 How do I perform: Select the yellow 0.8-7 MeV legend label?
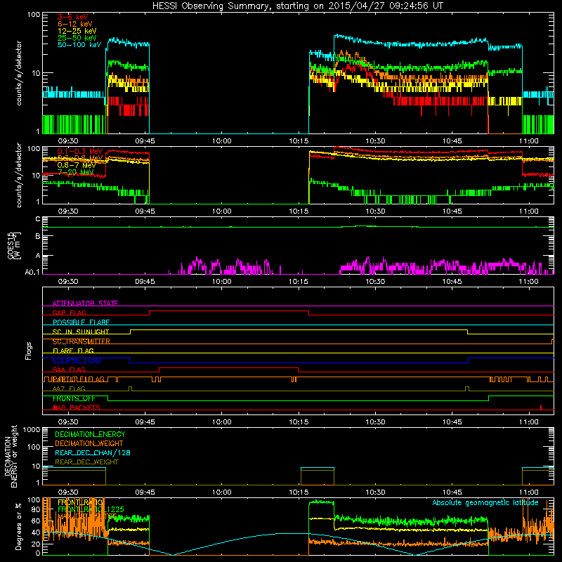[x=77, y=165]
